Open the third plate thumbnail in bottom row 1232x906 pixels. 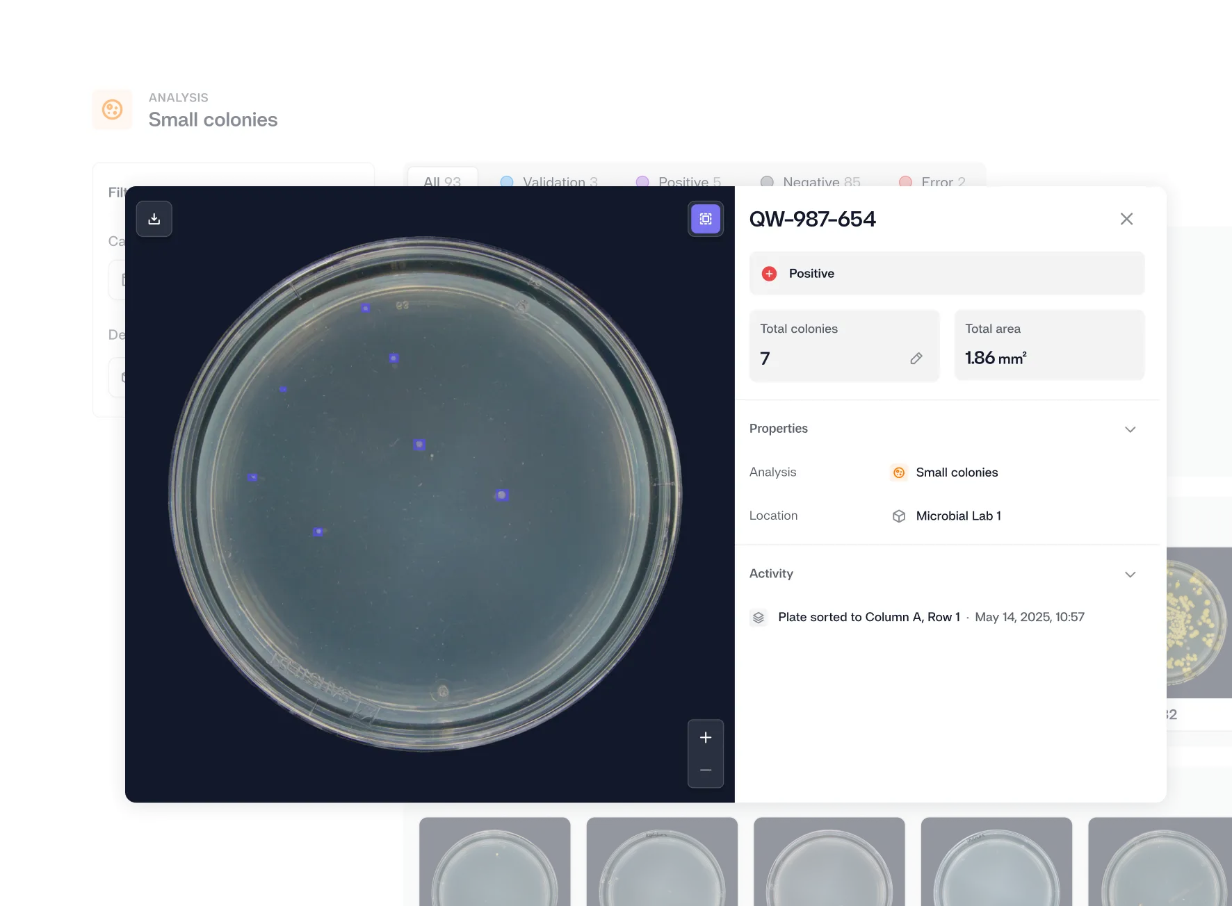click(x=829, y=862)
